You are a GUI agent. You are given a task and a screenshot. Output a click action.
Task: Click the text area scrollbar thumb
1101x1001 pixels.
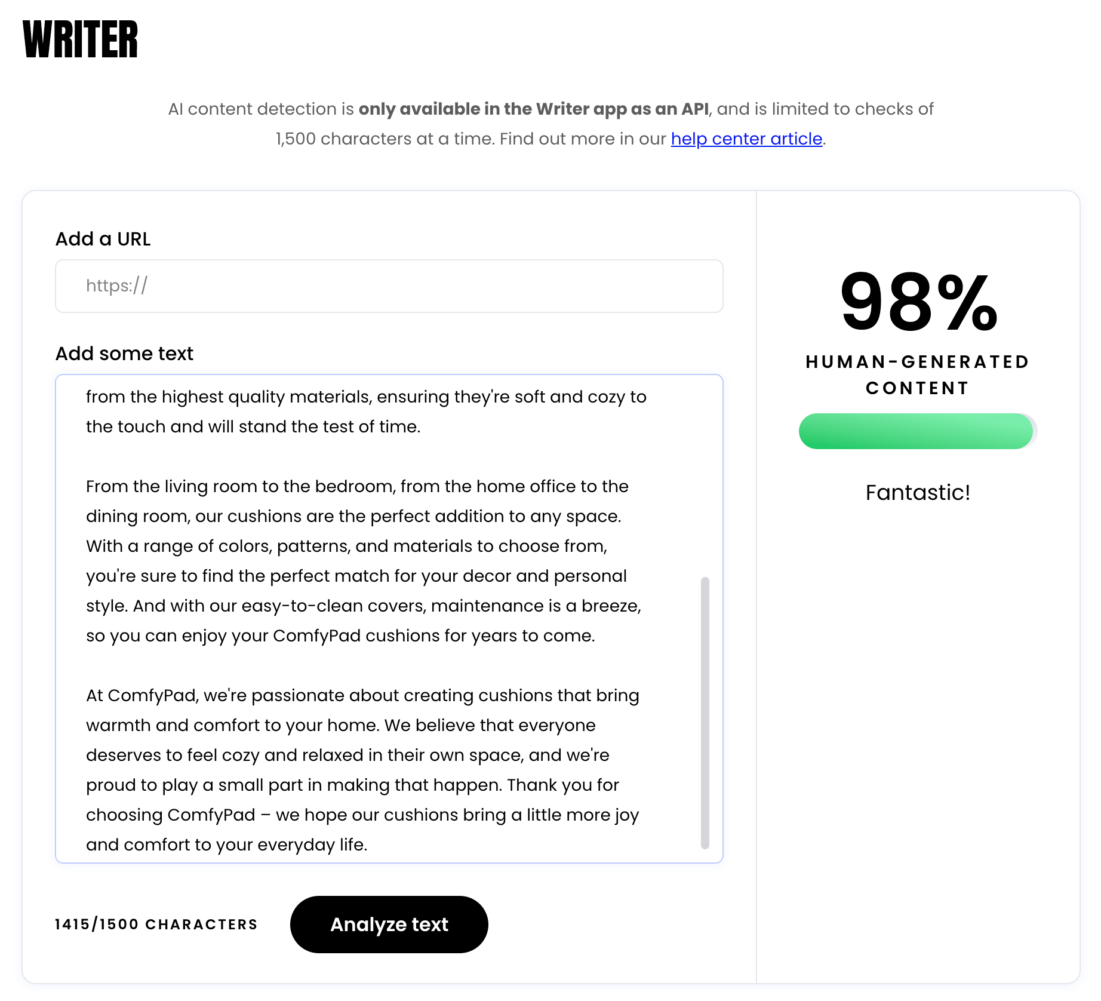[705, 713]
